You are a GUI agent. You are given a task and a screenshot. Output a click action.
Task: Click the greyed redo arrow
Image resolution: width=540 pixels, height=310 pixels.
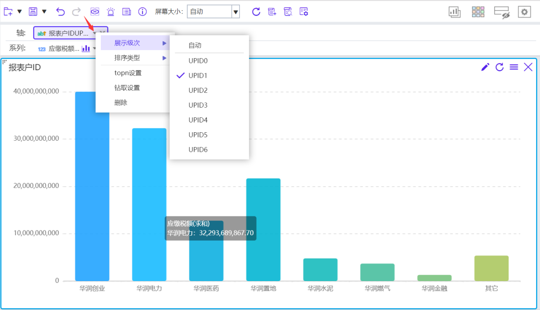point(77,11)
